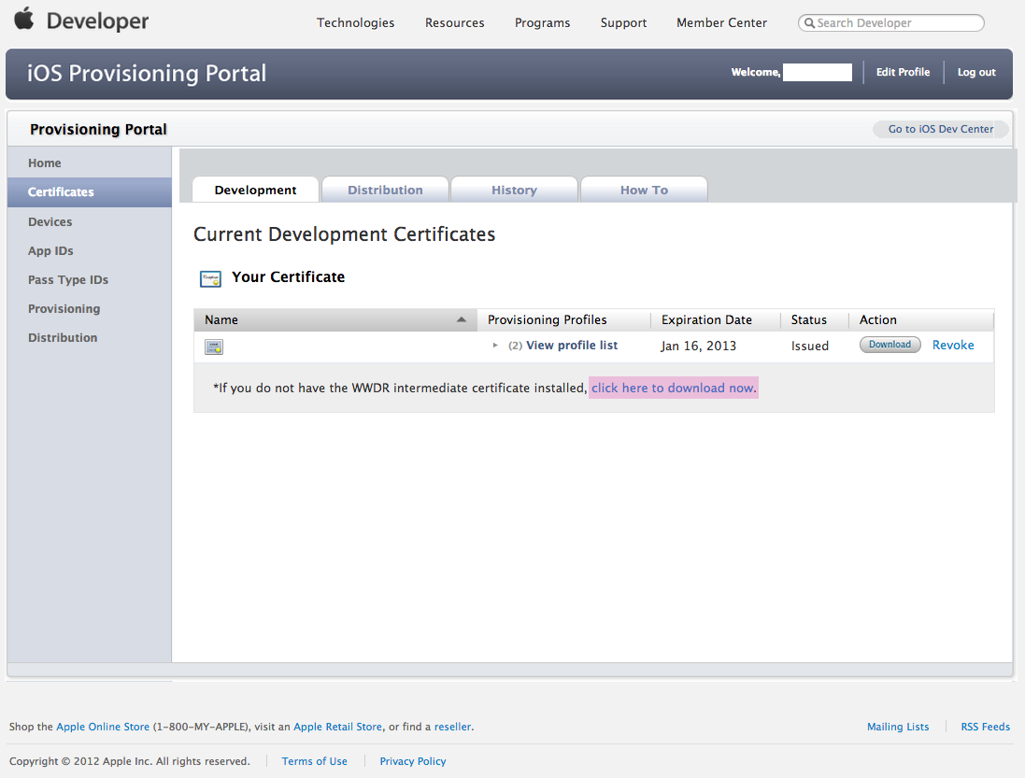1025x778 pixels.
Task: Open Apple Online Store link
Action: 103,727
